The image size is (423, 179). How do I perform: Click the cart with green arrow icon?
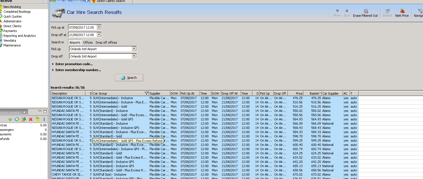(24, 119)
